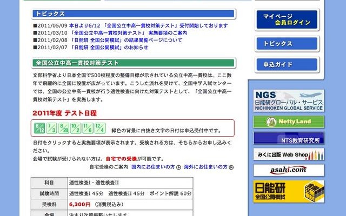Viewport: 346px width, 216px height.
Task: Open the マイページ 会員ログイン button
Action: click(x=287, y=19)
